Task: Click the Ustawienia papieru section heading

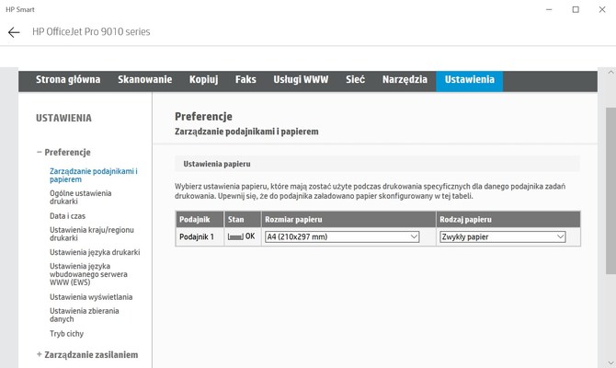Action: pos(217,164)
